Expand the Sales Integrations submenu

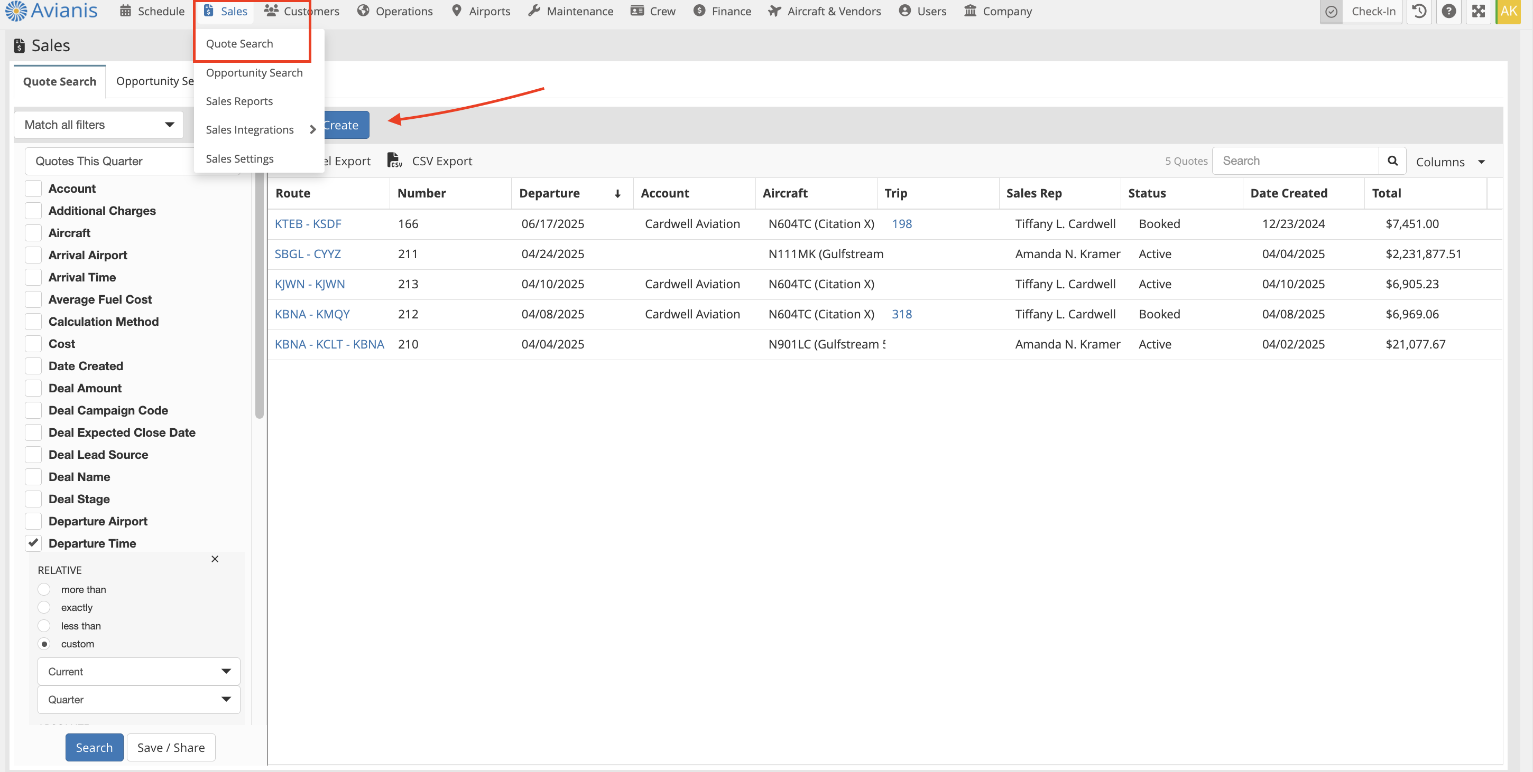click(260, 129)
